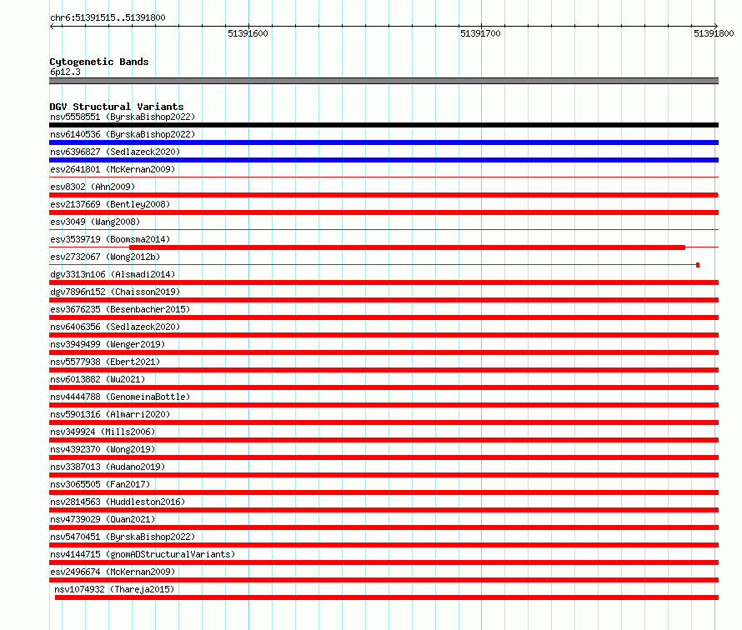Viewport: 742px width, 630px height.
Task: Click the red bar of esv8302
Action: pyautogui.click(x=384, y=195)
